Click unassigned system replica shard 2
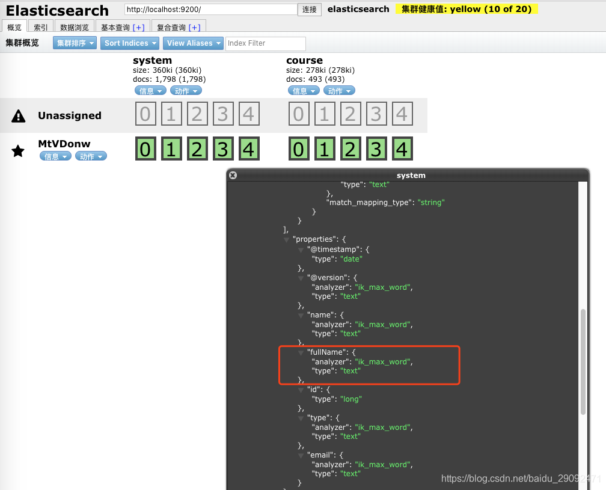This screenshot has height=490, width=606. 197,114
